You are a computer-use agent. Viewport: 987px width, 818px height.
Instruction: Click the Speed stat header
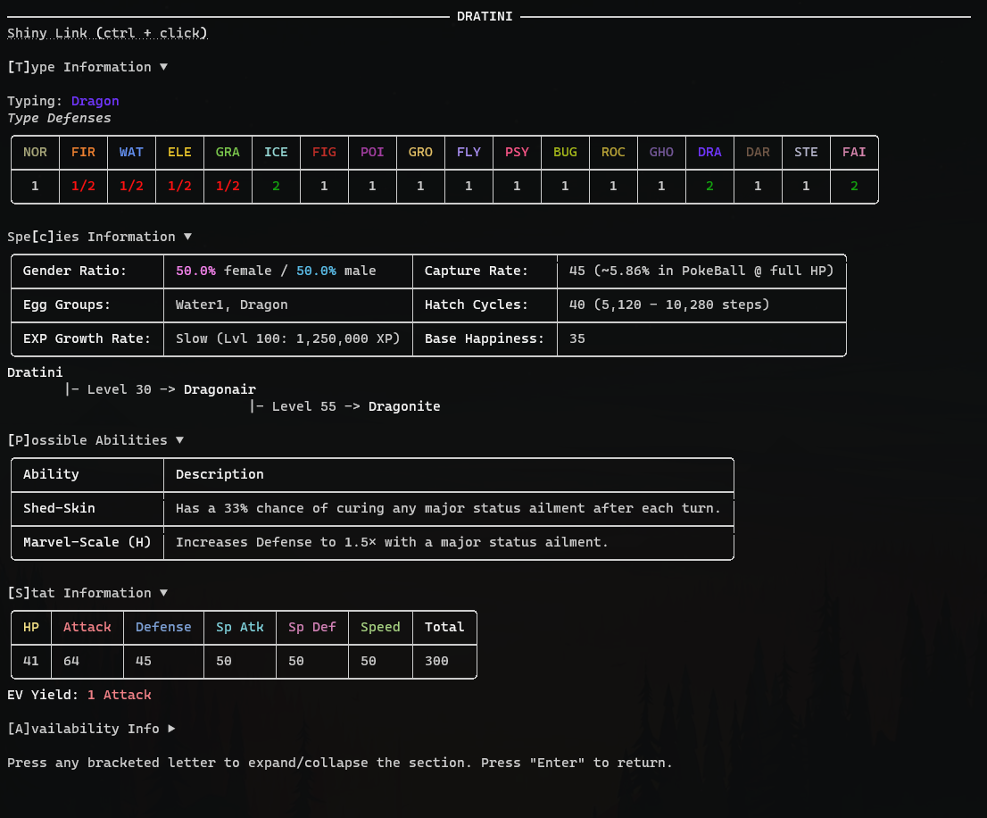pos(380,627)
